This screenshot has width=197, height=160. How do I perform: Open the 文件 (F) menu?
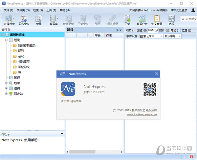9,10
